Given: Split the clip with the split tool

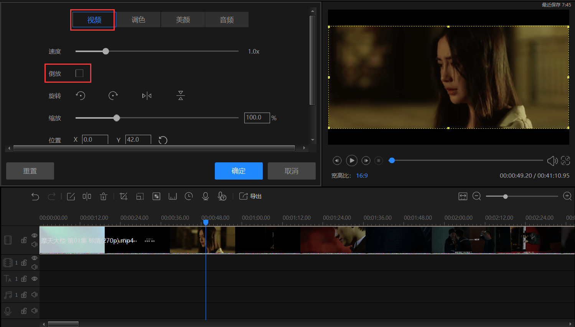Looking at the screenshot, I should 87,196.
